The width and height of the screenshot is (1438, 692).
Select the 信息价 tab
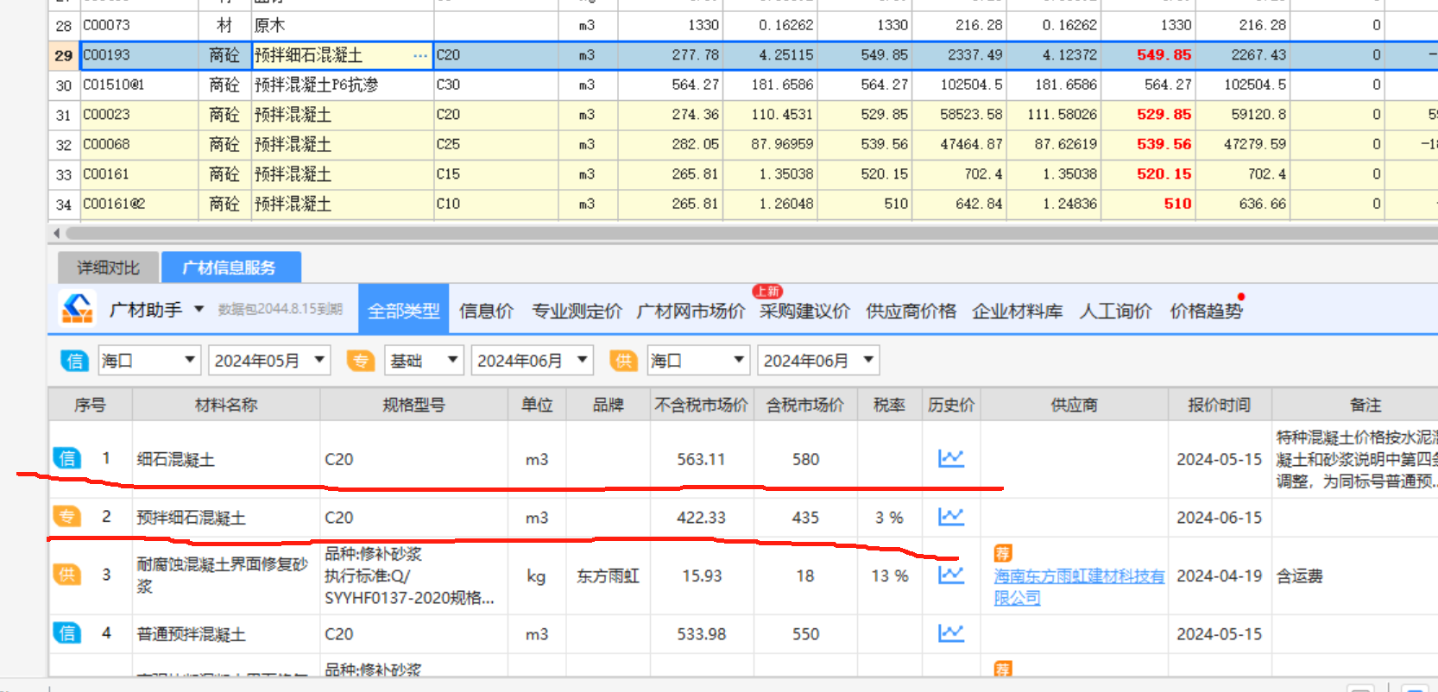[486, 311]
